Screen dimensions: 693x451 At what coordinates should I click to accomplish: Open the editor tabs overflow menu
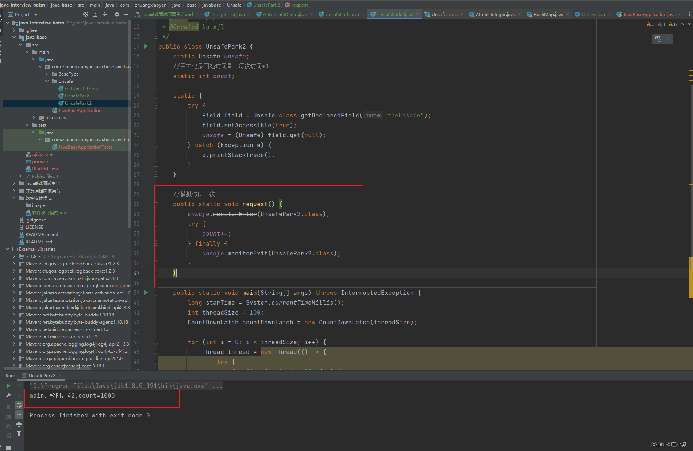click(x=689, y=14)
